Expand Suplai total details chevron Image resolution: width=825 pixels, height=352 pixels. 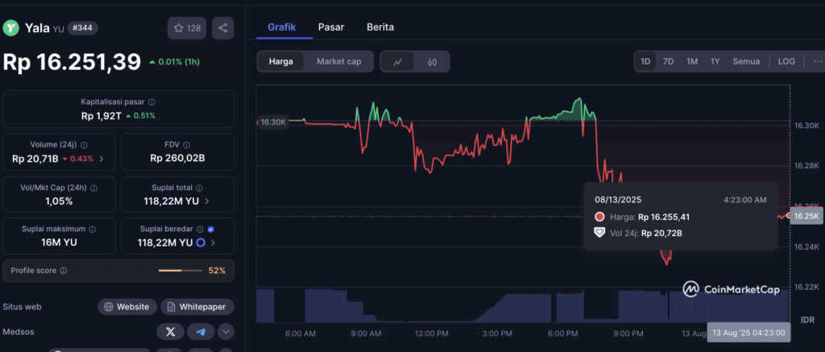pyautogui.click(x=207, y=201)
